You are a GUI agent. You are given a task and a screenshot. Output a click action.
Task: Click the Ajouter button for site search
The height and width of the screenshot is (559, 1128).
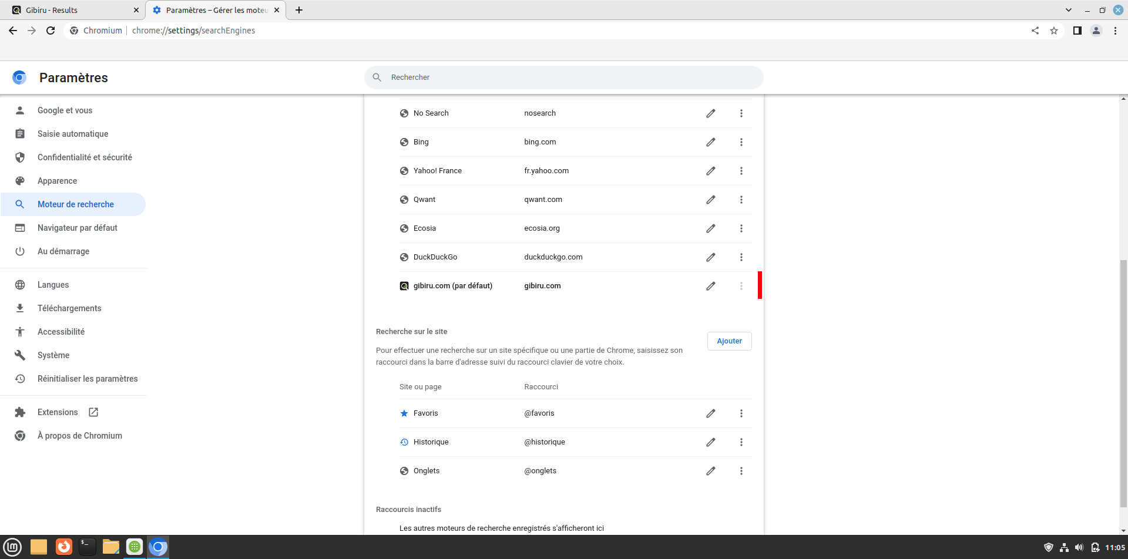point(729,341)
